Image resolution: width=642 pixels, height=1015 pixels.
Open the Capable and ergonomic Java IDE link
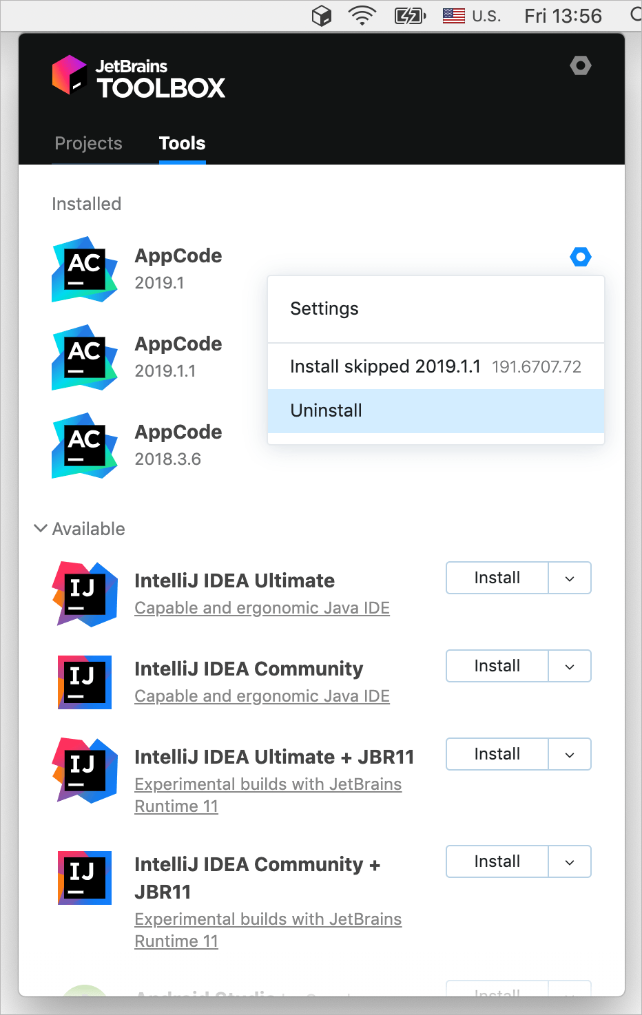pos(262,607)
